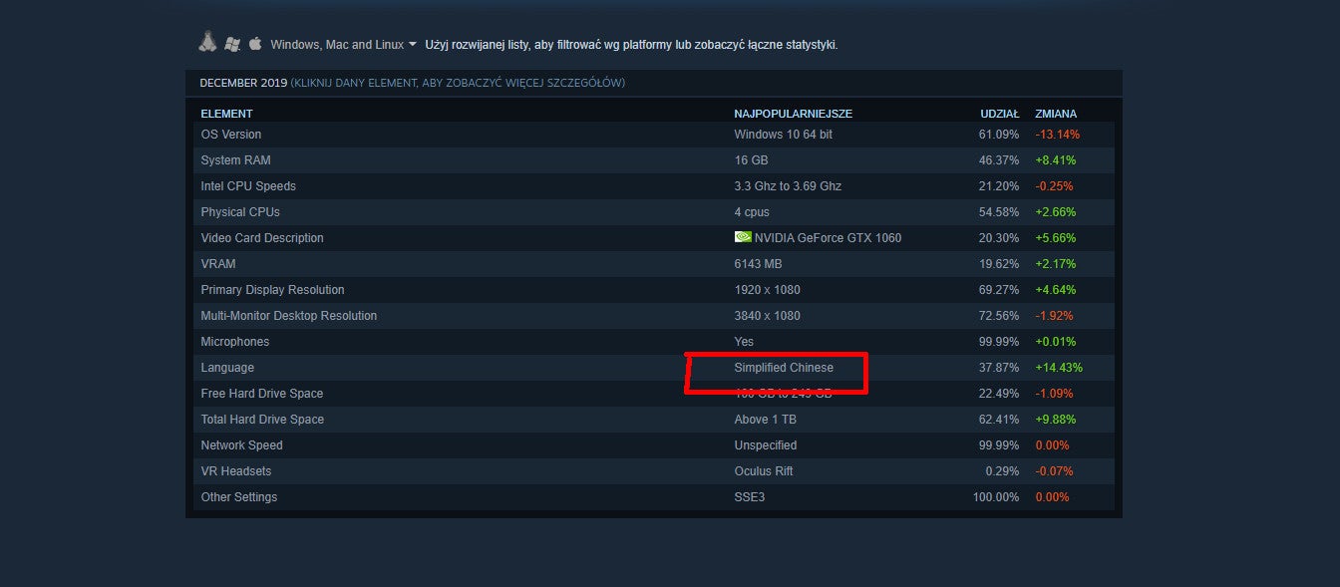Click the Apple logo platform icon
The image size is (1340, 587).
pos(254,44)
